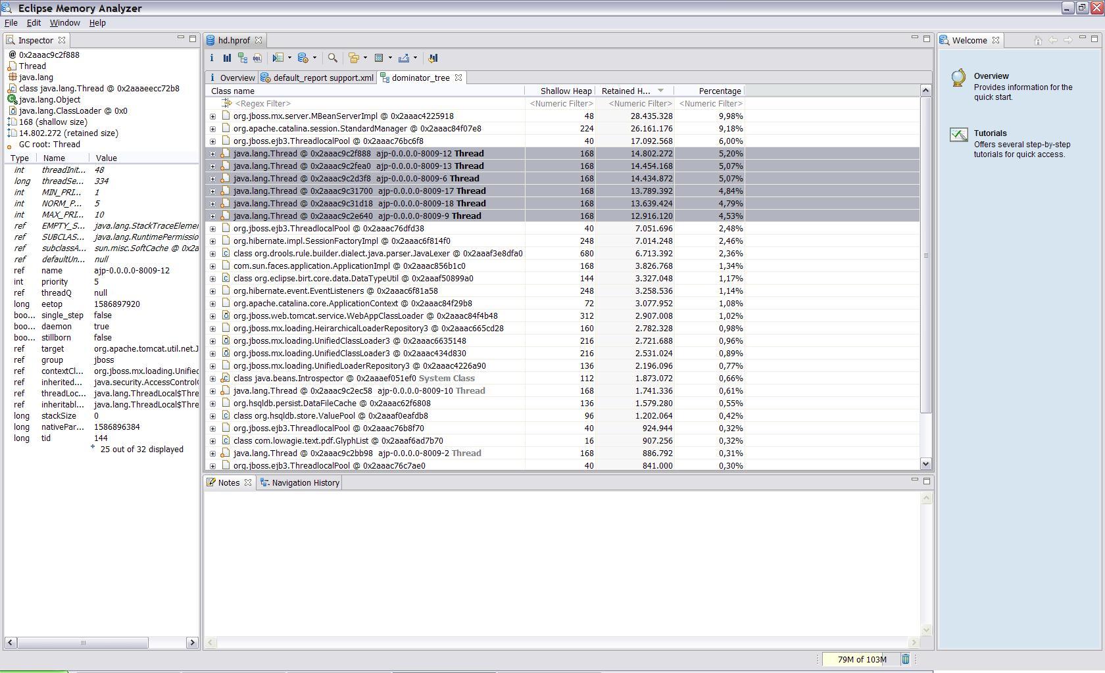Open the OQL query editor icon

[257, 58]
